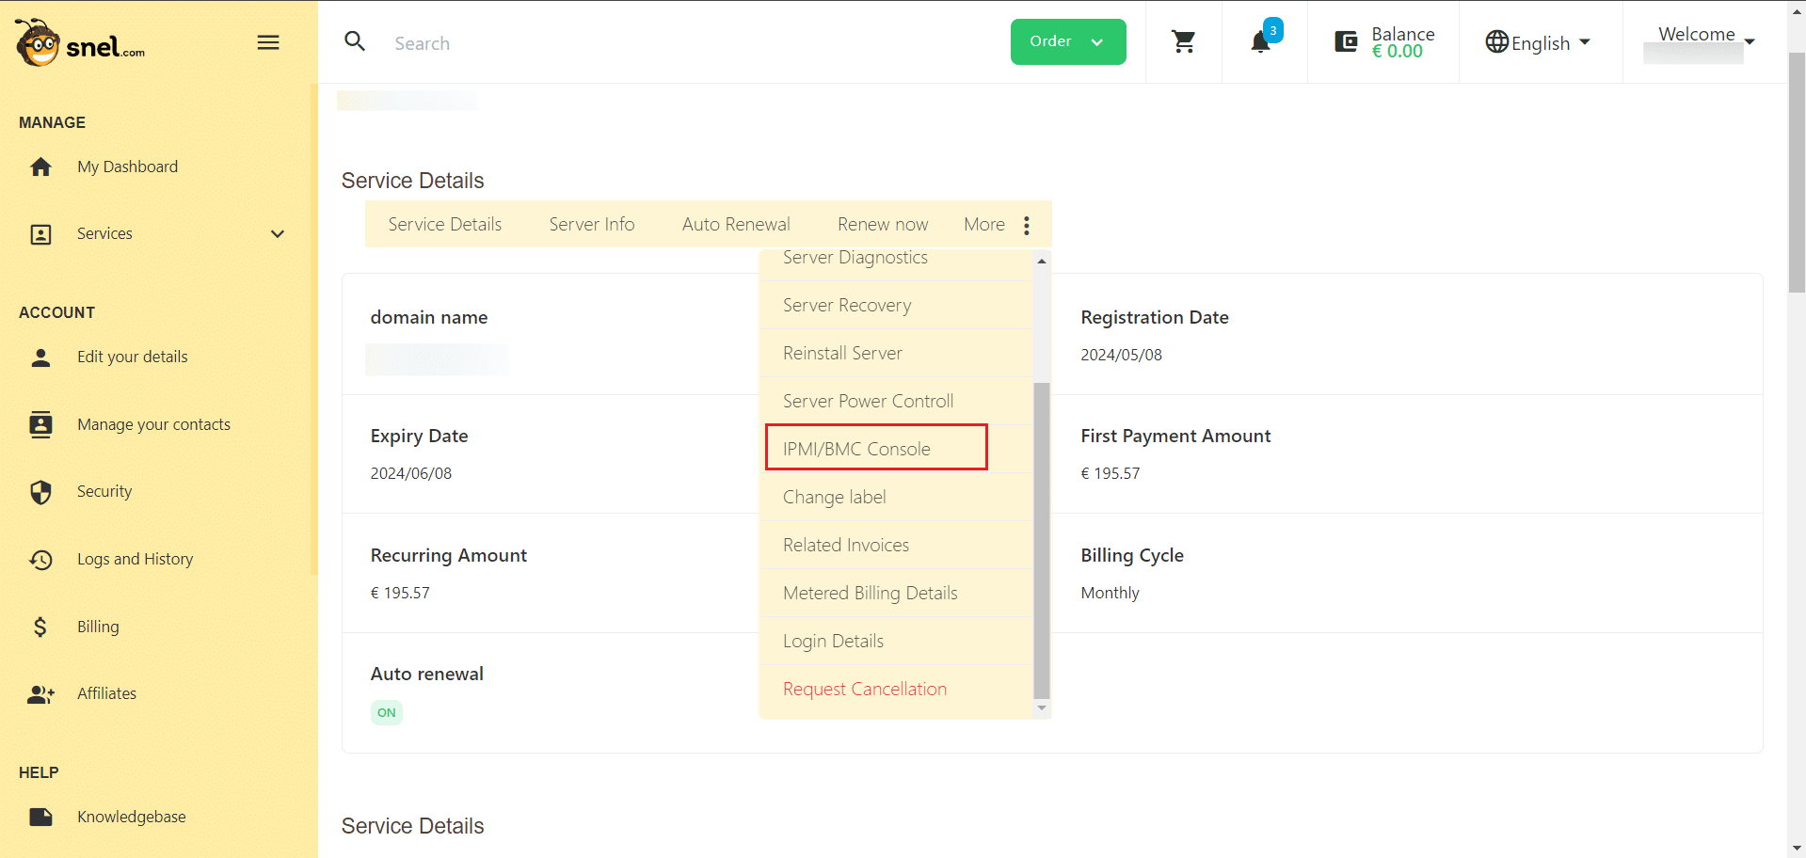The width and height of the screenshot is (1806, 858).
Task: Click Logs and History clock icon
Action: tap(40, 560)
